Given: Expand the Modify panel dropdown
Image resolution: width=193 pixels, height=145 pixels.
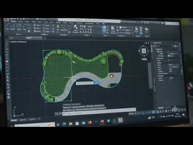Looking at the screenshot, I should (x=44, y=35).
